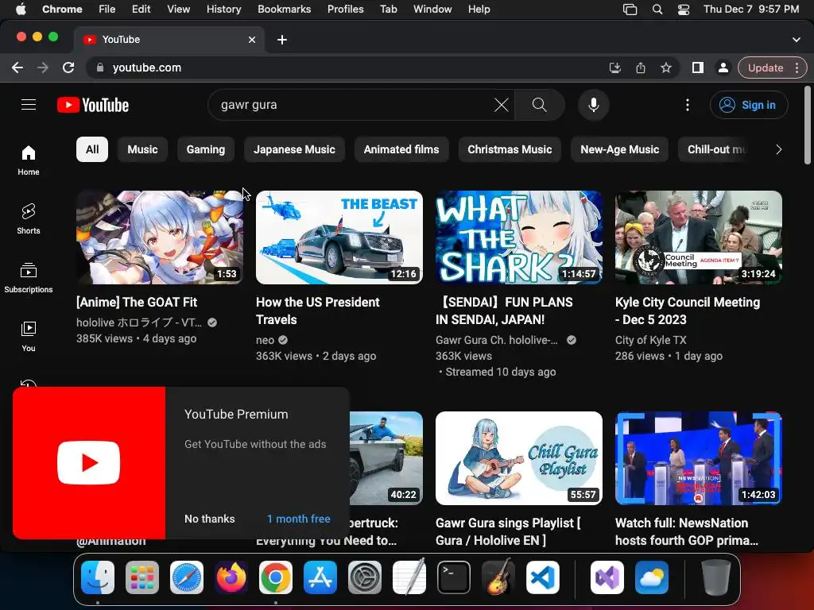This screenshot has height=610, width=814.
Task: Select the Music filter chip
Action: click(142, 149)
